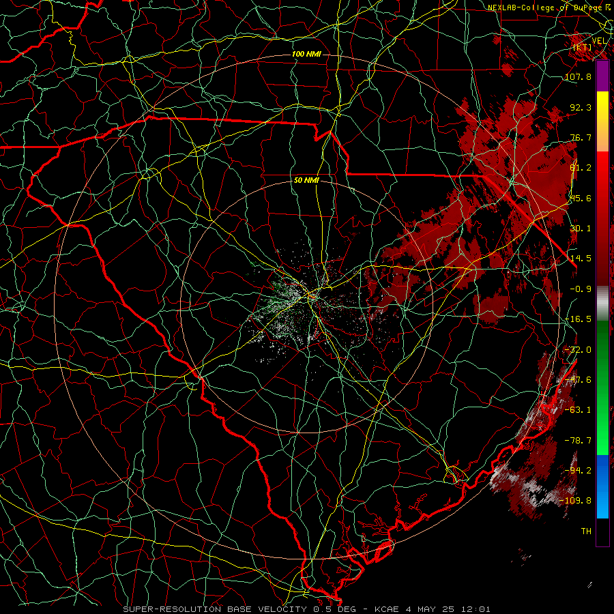The height and width of the screenshot is (614, 614).
Task: Select the -32.0 scale value
Action: pyautogui.click(x=578, y=350)
